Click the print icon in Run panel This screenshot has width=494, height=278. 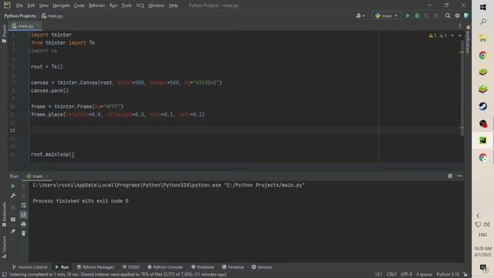pyautogui.click(x=23, y=224)
